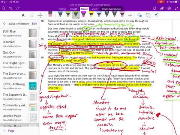Click the Out, Out- thumbnail
The height and width of the screenshot is (135, 180).
coord(33,54)
